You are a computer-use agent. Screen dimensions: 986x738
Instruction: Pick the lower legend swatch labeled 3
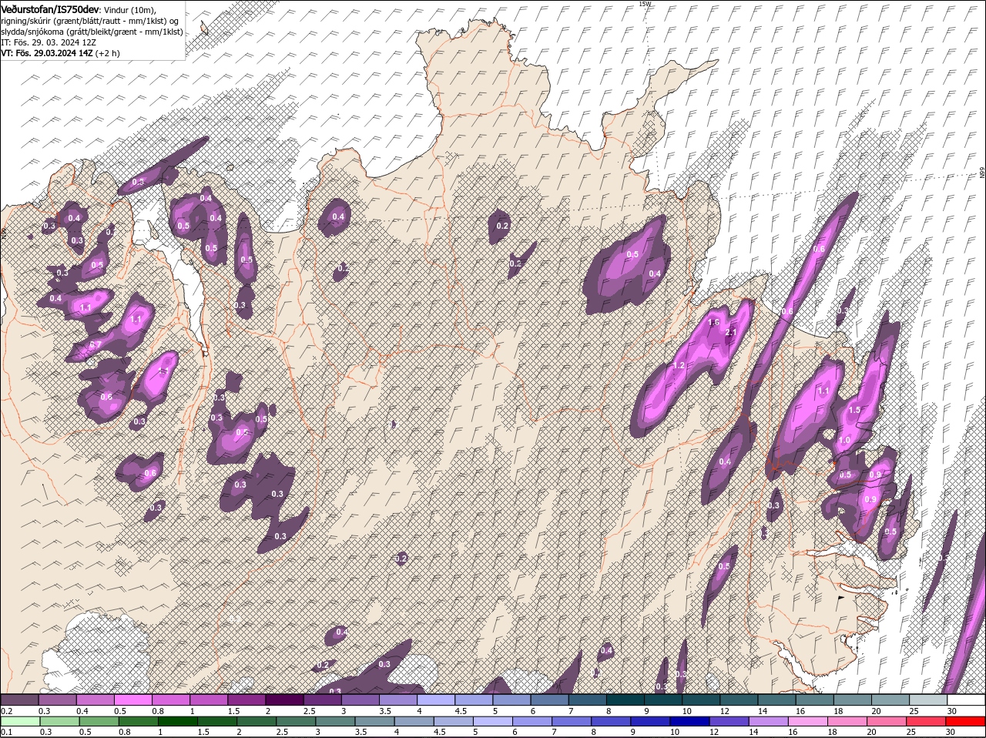point(335,722)
